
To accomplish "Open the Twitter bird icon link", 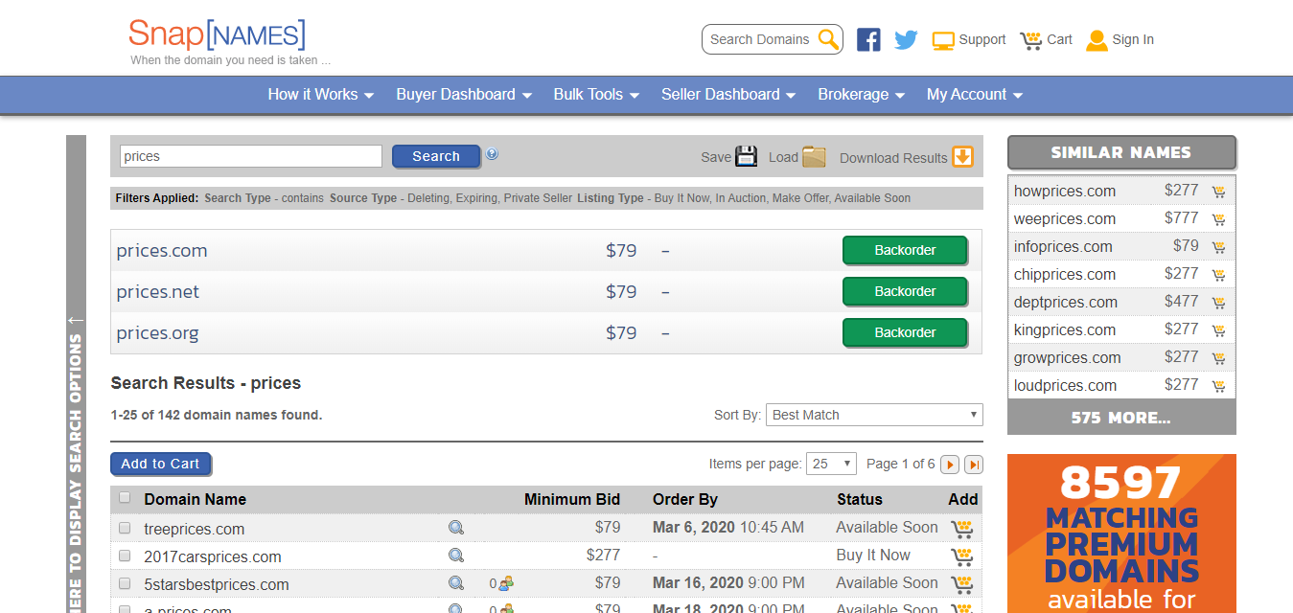I will click(906, 40).
